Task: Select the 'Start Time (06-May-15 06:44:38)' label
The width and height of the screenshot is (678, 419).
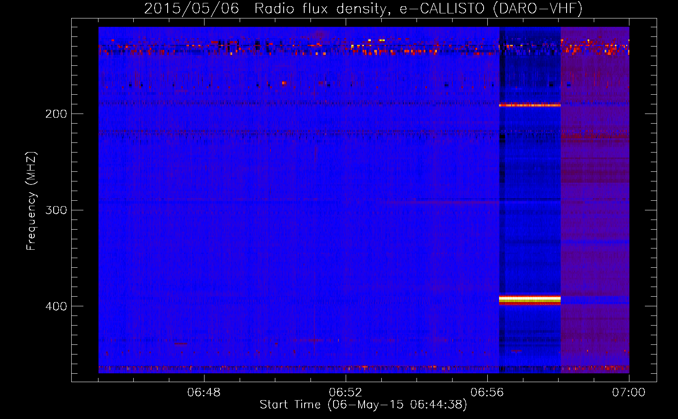Action: pyautogui.click(x=363, y=405)
